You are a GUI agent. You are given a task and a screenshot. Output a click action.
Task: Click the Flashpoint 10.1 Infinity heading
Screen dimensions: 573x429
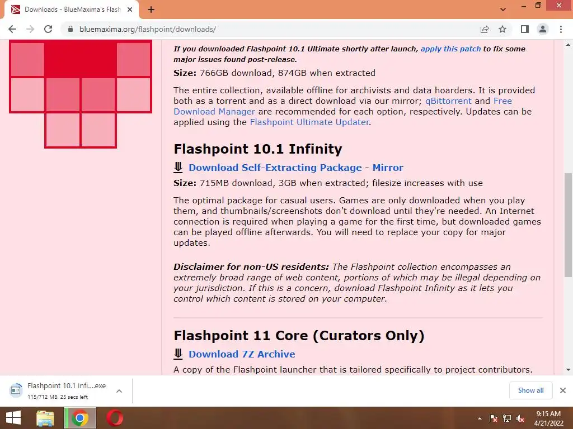pos(257,149)
